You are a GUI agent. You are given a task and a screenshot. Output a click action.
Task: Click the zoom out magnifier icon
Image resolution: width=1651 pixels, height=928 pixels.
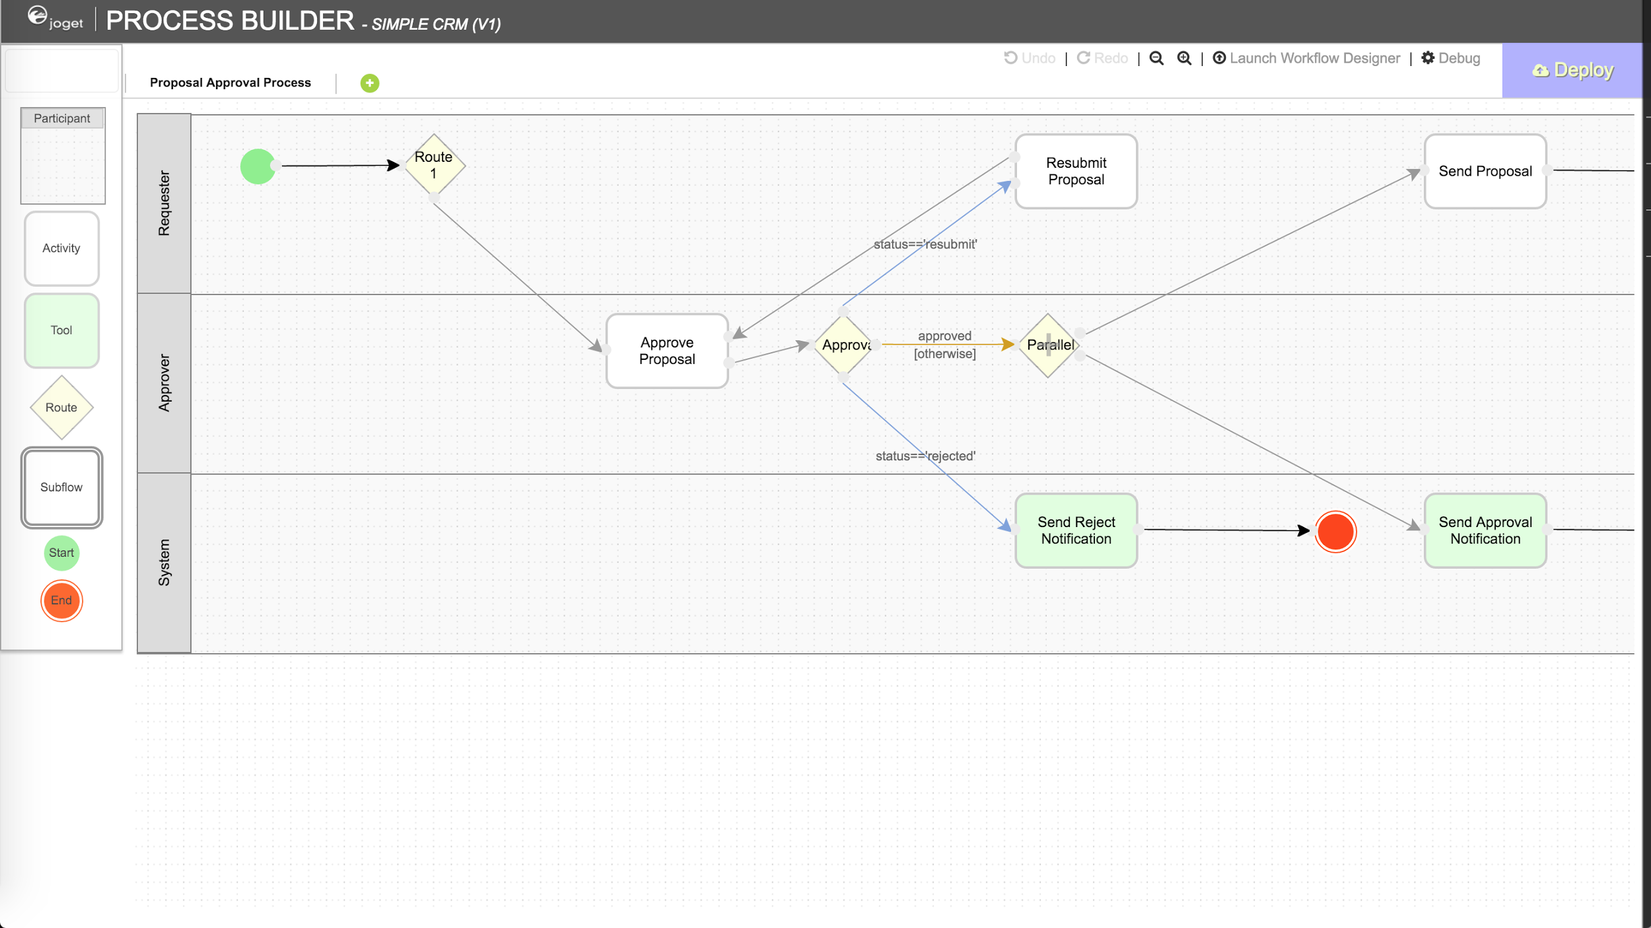click(x=1156, y=58)
